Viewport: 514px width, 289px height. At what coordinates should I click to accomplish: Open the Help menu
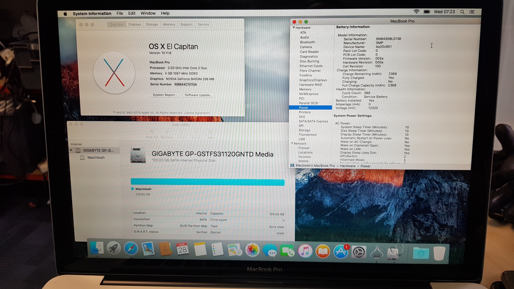pyautogui.click(x=165, y=13)
